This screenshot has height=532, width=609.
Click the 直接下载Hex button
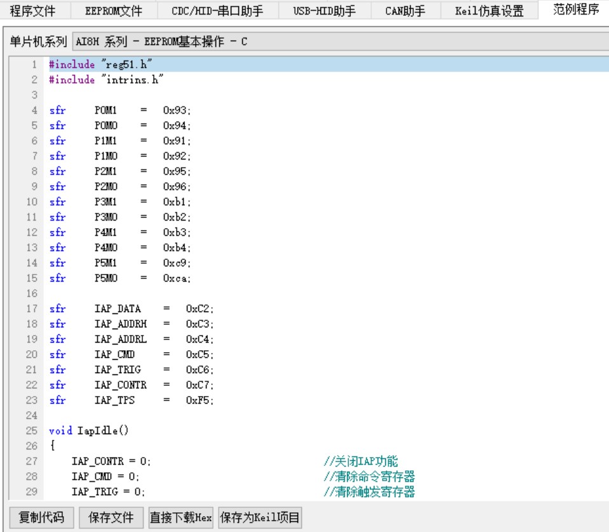pyautogui.click(x=181, y=517)
